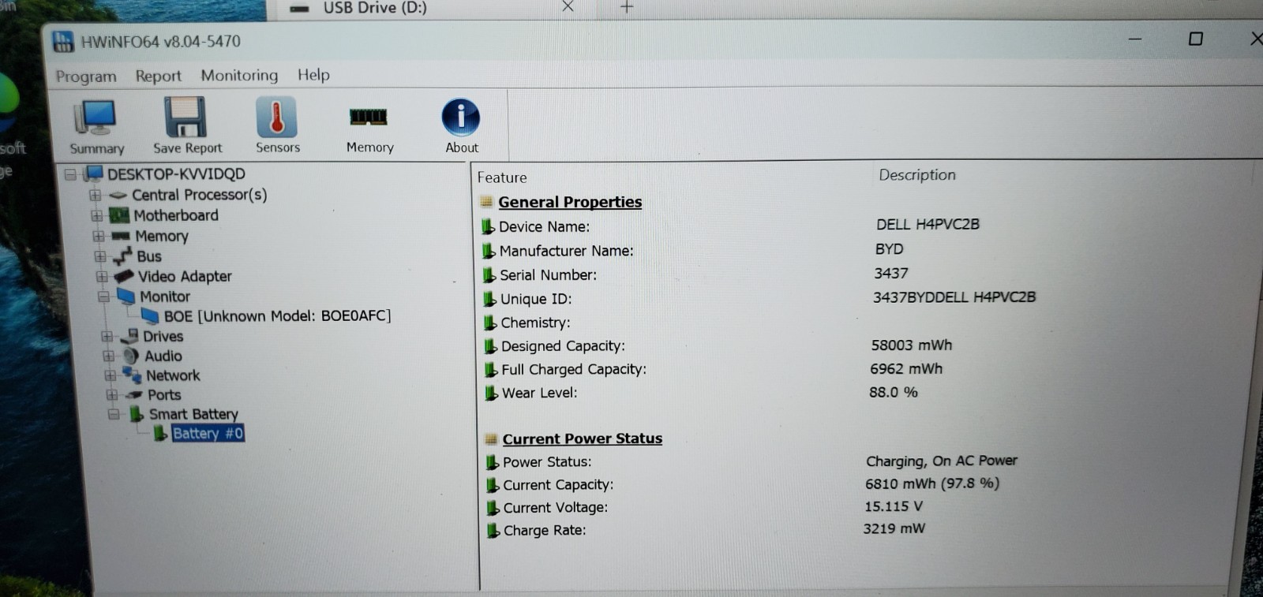Expand the Ports tree node
This screenshot has height=597, width=1263.
(111, 395)
